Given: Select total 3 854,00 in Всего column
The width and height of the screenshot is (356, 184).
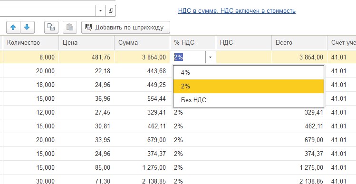Looking at the screenshot, I should click(299, 57).
